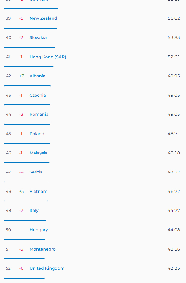The image size is (186, 283).
Task: Click Vietnam's +3 rank change indicator
Action: point(22,192)
